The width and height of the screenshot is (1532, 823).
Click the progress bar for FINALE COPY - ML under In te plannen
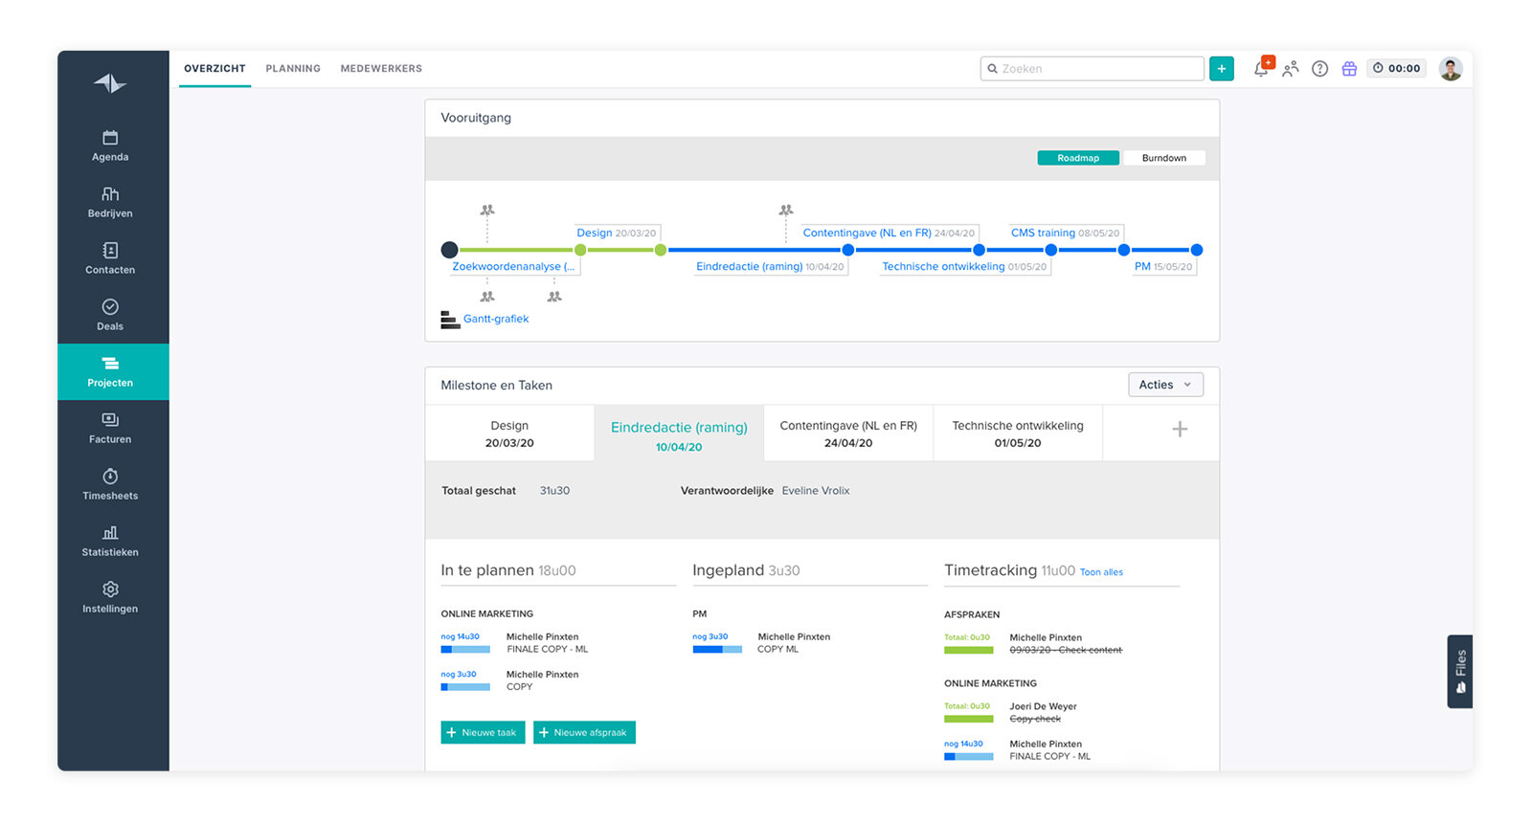tap(465, 650)
